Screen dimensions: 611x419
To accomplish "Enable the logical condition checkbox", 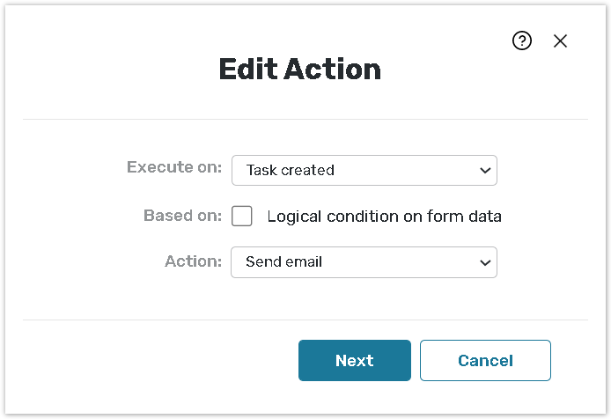I will [242, 216].
